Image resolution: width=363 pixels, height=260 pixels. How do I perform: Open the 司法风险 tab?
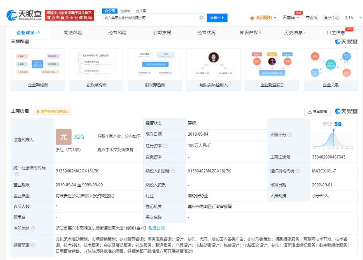click(73, 33)
